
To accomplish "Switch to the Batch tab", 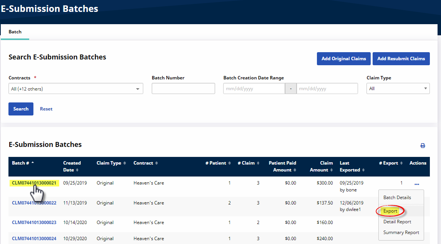I will [15, 32].
